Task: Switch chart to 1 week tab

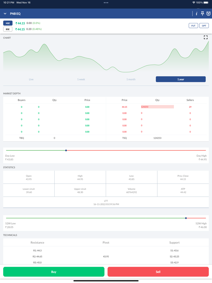Action: coord(81,79)
